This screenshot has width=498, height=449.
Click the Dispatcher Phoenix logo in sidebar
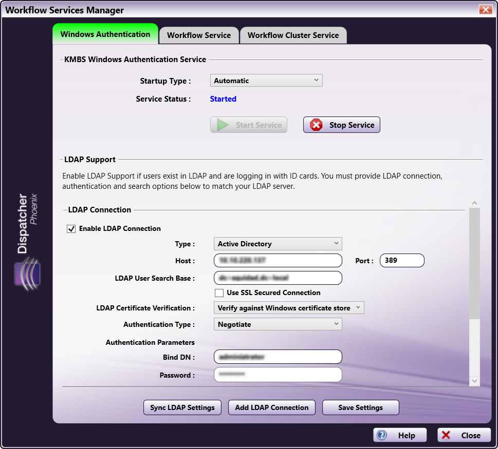point(27,242)
